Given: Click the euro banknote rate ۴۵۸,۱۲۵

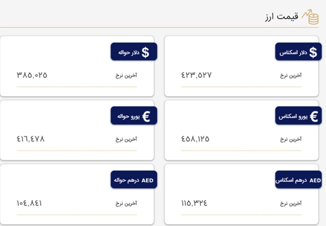Looking at the screenshot, I should click(x=195, y=139).
